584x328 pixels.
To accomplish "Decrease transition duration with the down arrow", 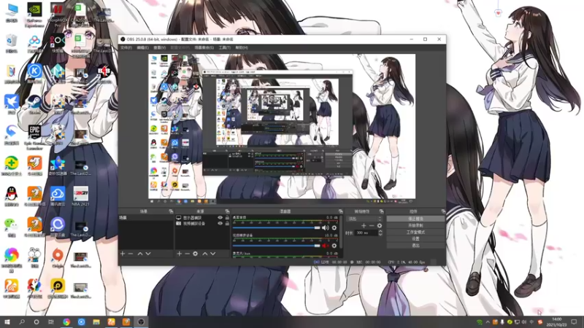I will 380,235.
